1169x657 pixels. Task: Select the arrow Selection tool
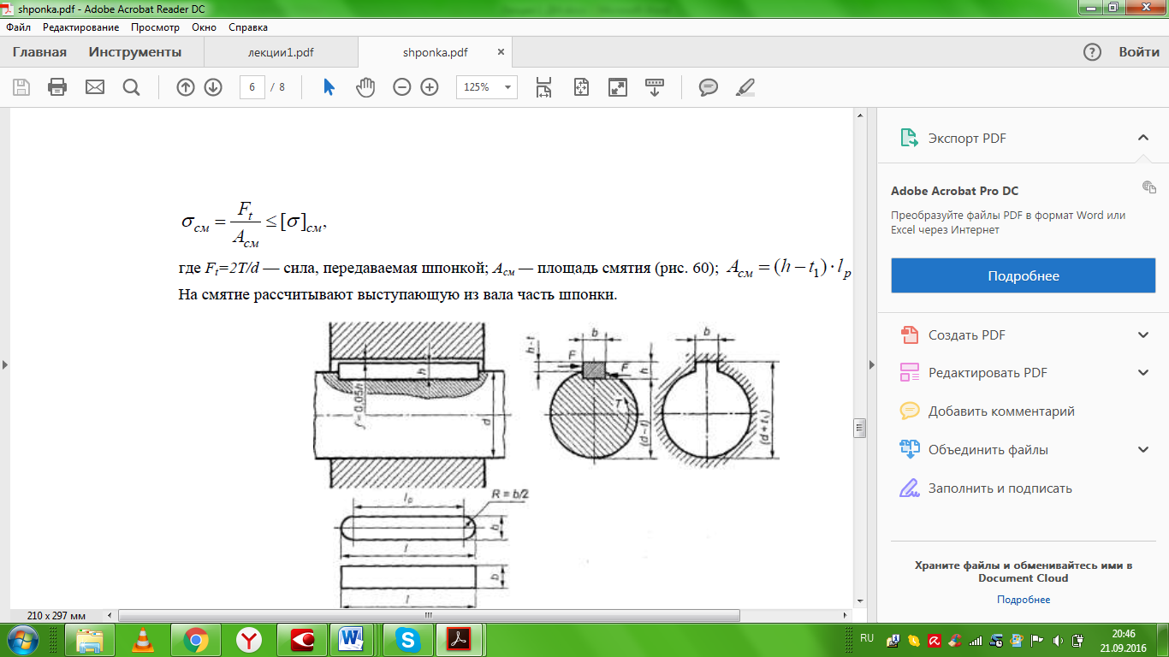[329, 87]
